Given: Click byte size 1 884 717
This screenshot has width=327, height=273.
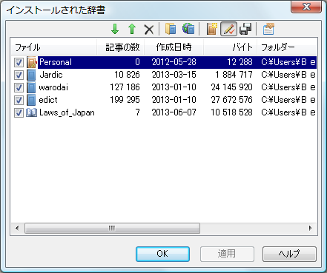Looking at the screenshot, I should [234, 75].
